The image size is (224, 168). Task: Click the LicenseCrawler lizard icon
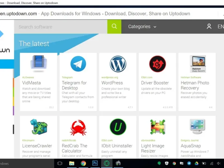39,127
